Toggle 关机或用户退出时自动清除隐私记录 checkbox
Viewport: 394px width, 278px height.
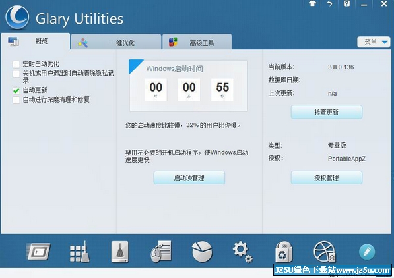click(16, 74)
